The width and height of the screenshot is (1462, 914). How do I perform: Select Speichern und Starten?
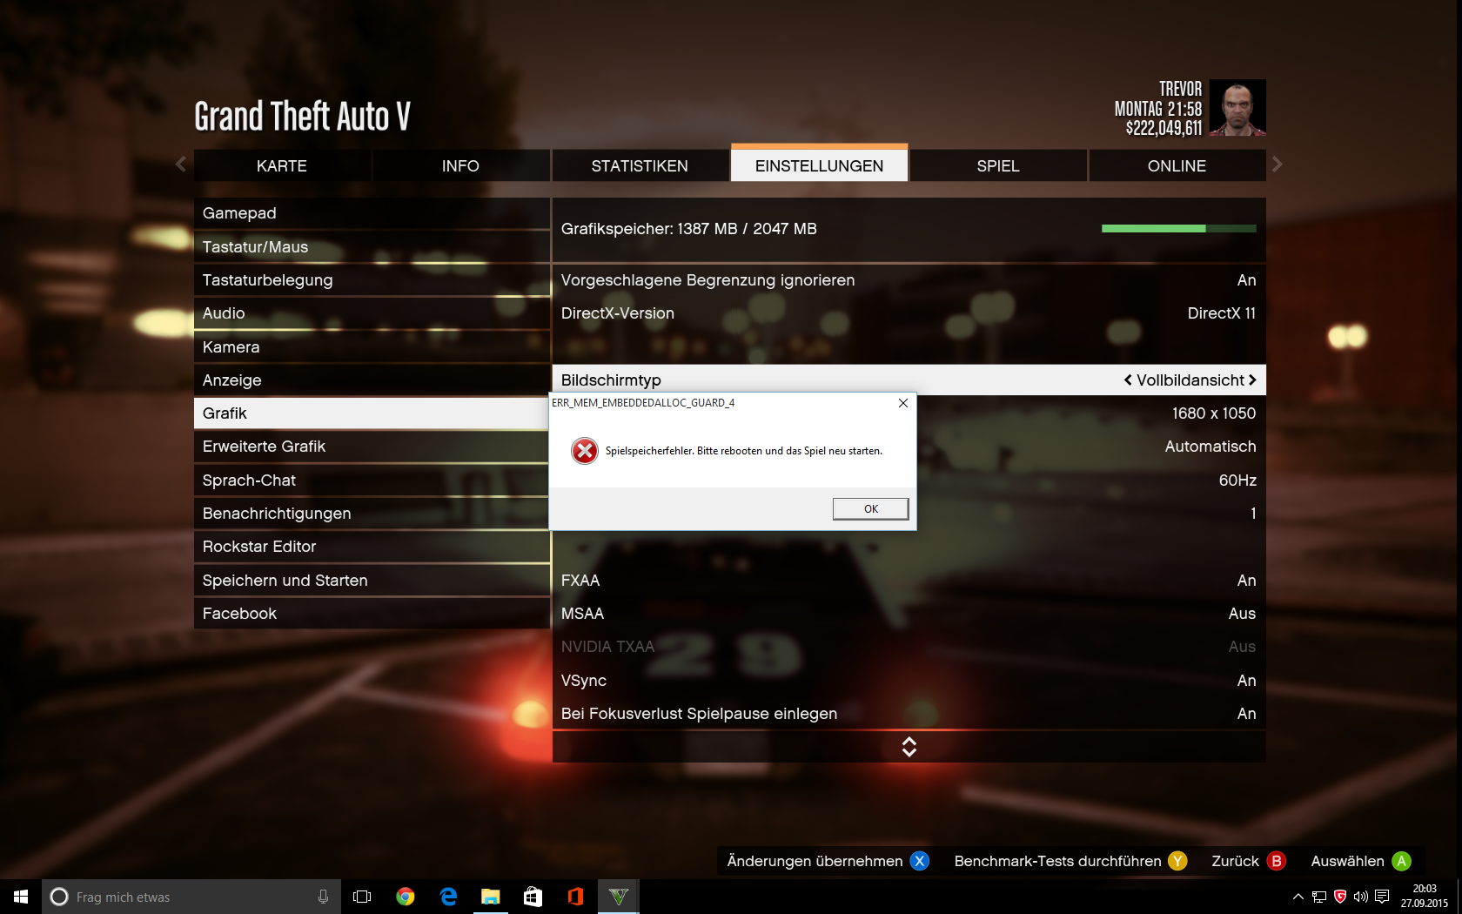(372, 581)
